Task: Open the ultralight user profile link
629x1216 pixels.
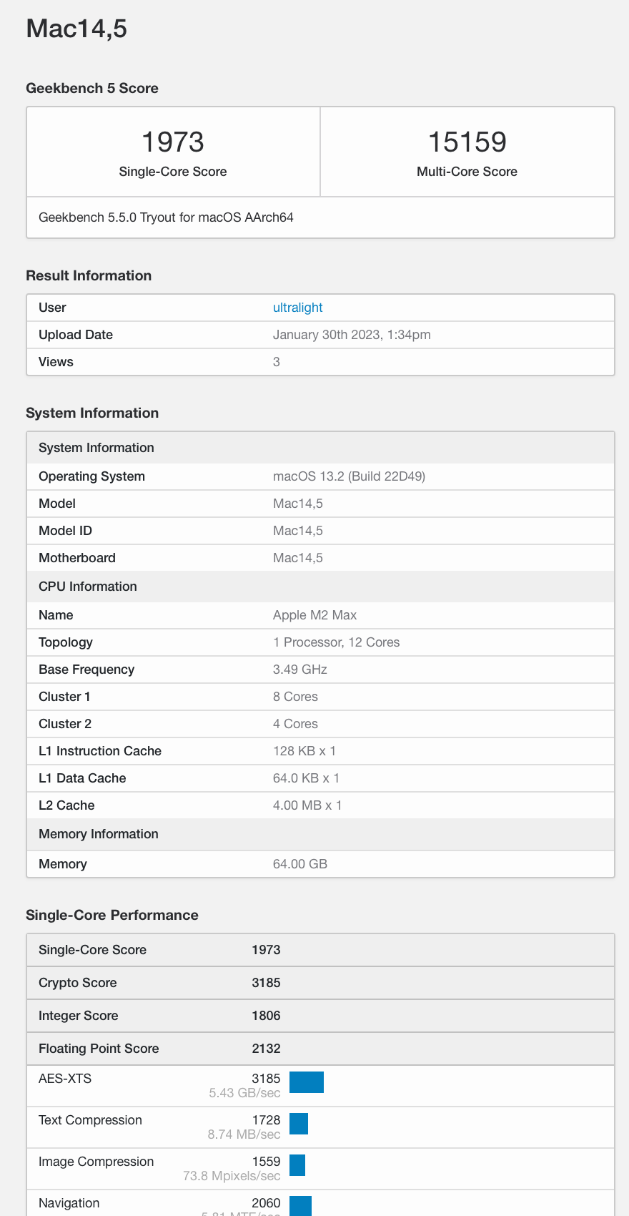Action: 297,308
